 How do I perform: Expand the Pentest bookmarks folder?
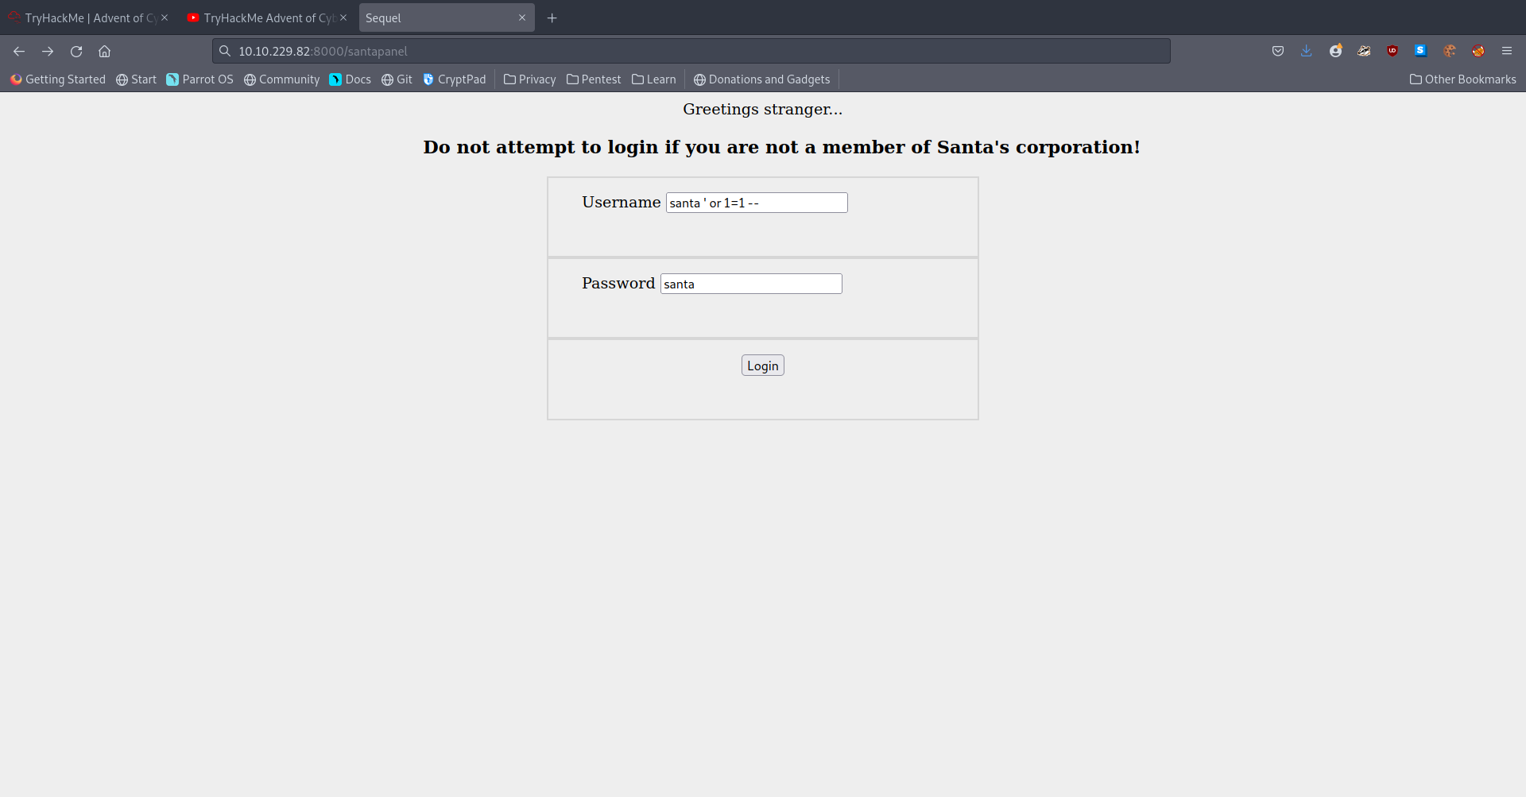click(x=593, y=79)
